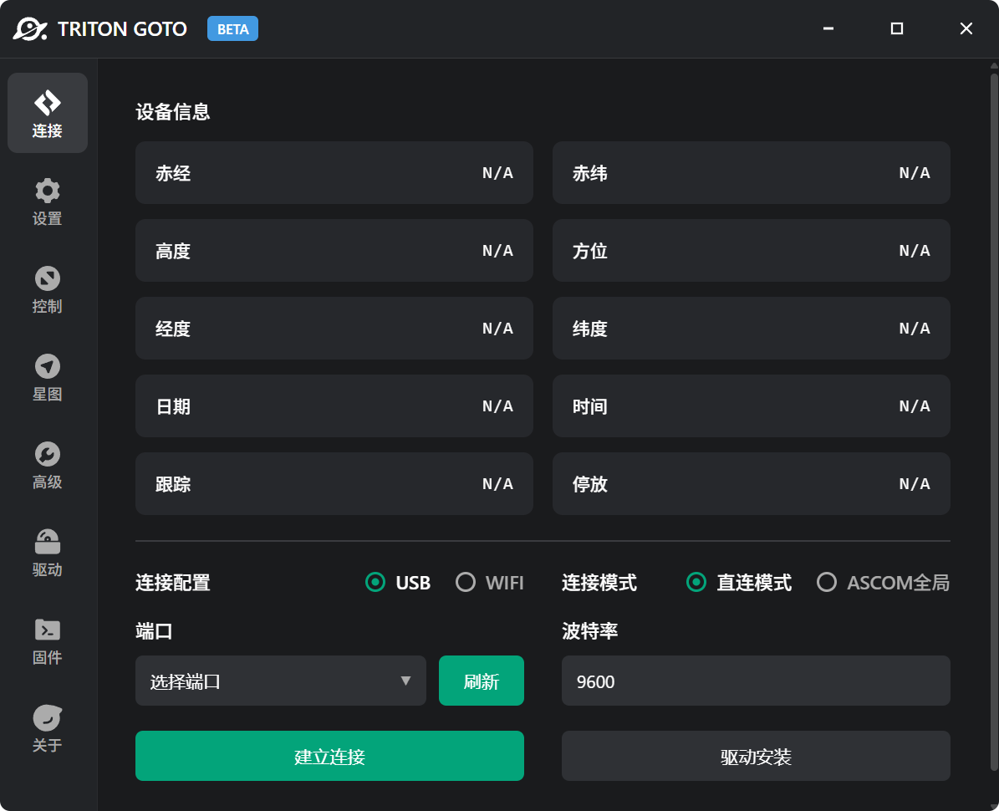Image resolution: width=999 pixels, height=811 pixels.
Task: Open the 星图 star map view
Action: click(48, 378)
